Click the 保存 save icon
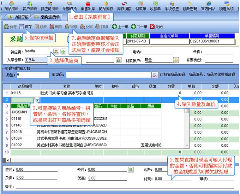 tap(25, 27)
